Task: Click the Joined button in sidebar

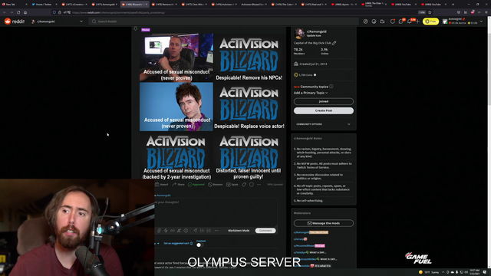Action: coord(324,101)
